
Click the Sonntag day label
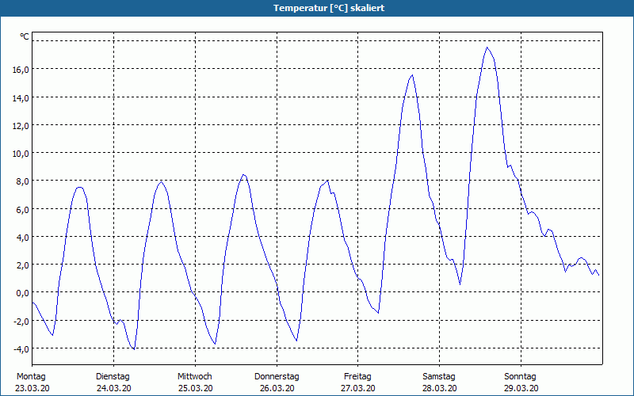tap(521, 377)
